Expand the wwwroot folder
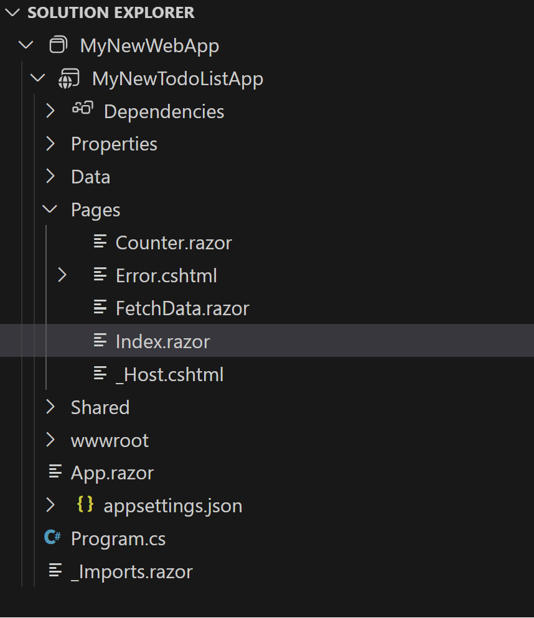Screen dimensions: 534x618 [50, 440]
